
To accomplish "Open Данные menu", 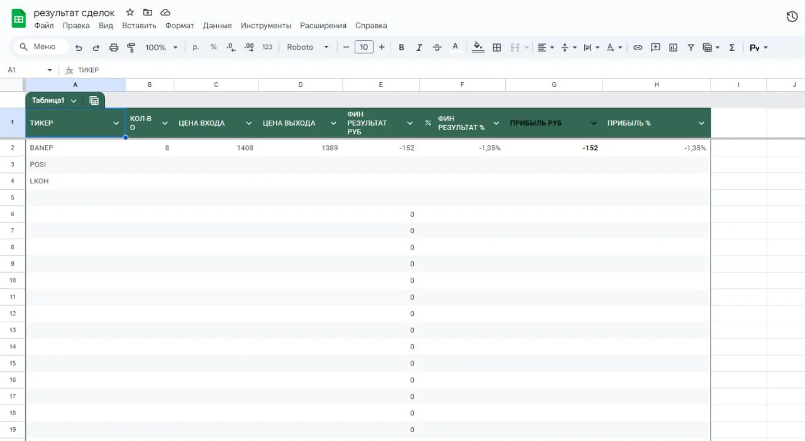I will 218,26.
